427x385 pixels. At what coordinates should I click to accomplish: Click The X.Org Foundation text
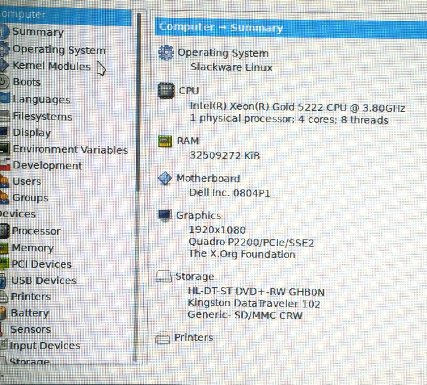(x=242, y=254)
